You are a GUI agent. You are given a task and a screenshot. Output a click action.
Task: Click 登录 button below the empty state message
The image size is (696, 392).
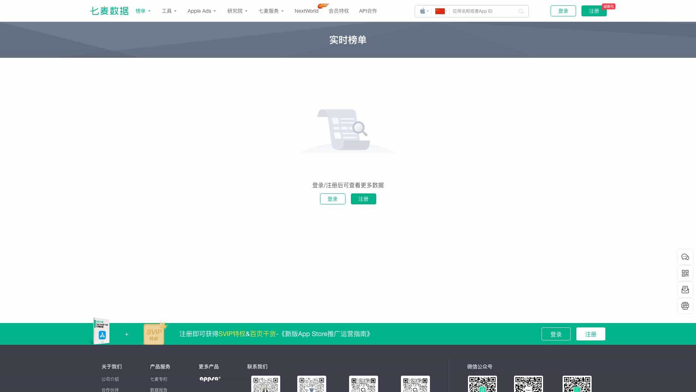coord(332,199)
